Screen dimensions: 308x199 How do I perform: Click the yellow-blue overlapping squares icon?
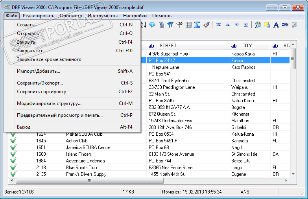[267, 25]
